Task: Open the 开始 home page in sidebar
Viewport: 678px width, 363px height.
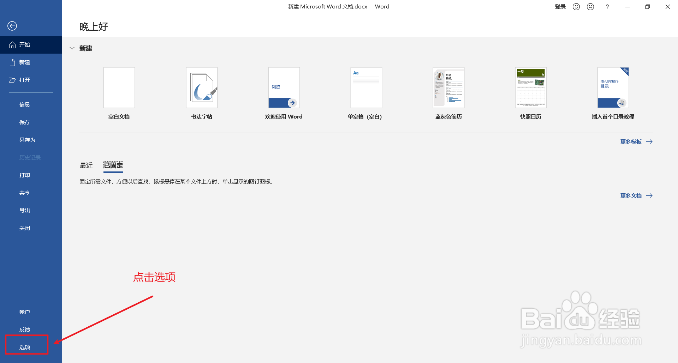Action: [31, 45]
